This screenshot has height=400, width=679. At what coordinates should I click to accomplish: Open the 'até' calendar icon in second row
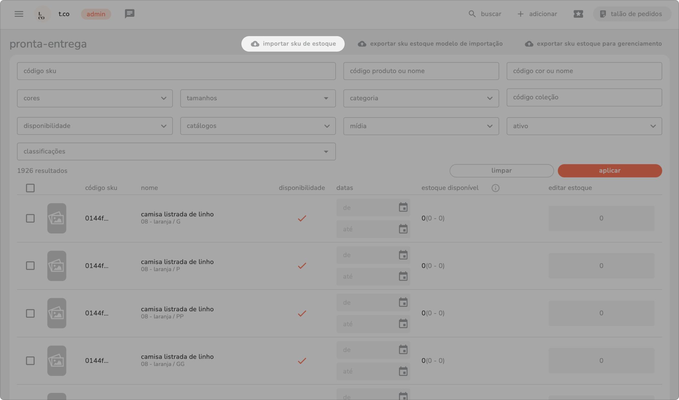click(x=403, y=276)
